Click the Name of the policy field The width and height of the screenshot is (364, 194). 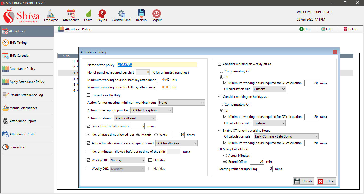point(157,65)
